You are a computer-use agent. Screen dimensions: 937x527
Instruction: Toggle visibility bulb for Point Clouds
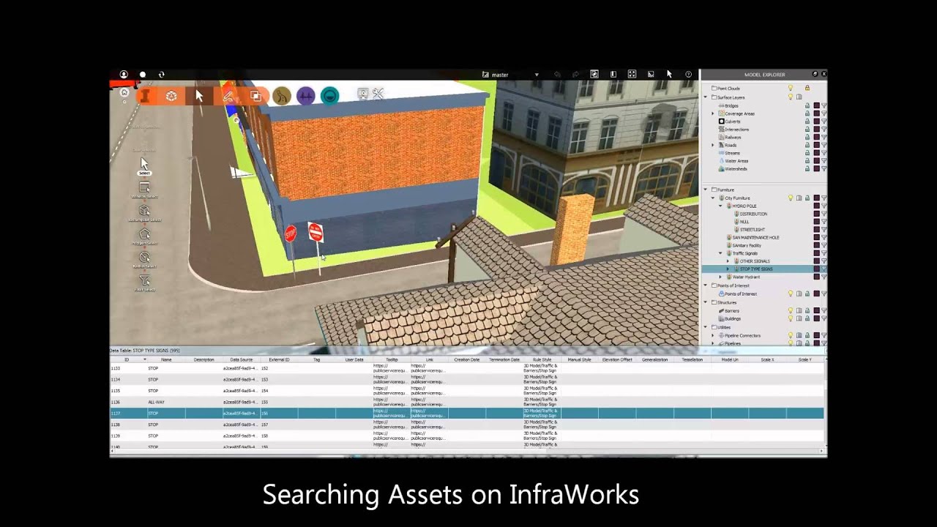point(790,89)
